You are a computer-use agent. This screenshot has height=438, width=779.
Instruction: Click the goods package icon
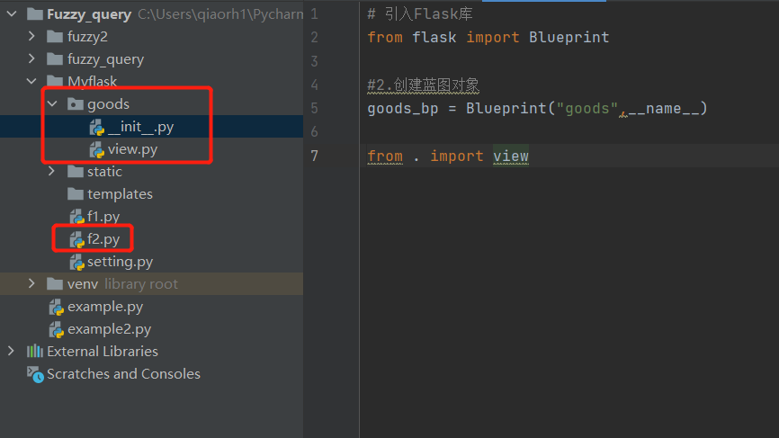click(75, 103)
